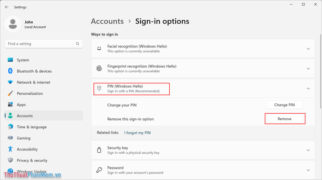
Task: Select the Accessibility figure icon
Action: [x=10, y=149]
